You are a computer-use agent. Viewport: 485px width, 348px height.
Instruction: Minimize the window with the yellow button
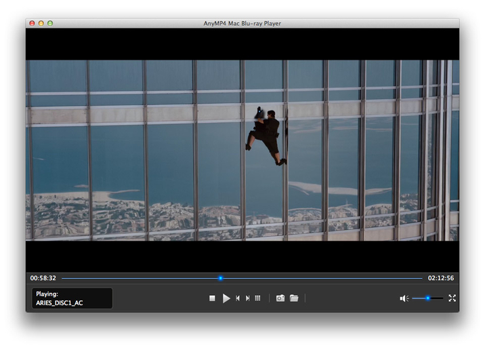(x=41, y=23)
